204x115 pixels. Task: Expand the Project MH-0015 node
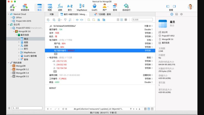click(11, 21)
